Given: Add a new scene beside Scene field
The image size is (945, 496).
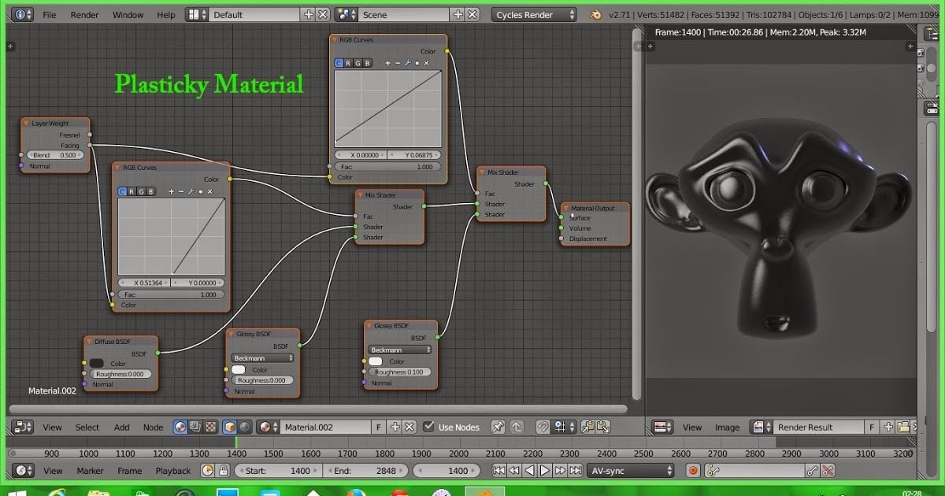Looking at the screenshot, I should pyautogui.click(x=458, y=14).
